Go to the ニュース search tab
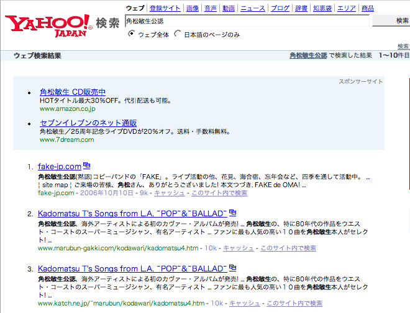The width and height of the screenshot is (410, 313). (x=253, y=8)
